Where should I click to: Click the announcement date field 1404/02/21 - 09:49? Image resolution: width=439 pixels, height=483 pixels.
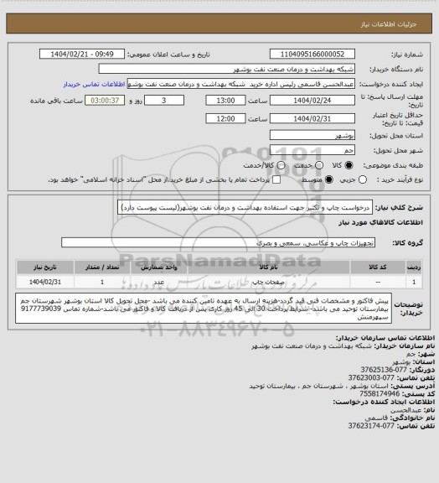point(82,55)
